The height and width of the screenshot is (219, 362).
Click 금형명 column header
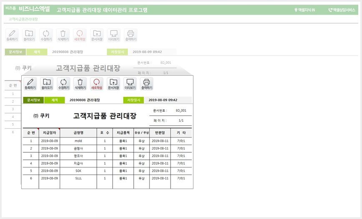pyautogui.click(x=78, y=133)
